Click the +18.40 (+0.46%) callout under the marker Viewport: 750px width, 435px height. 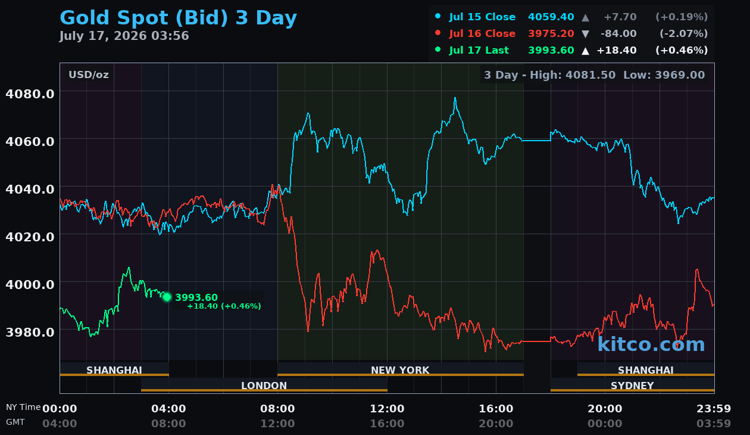(x=224, y=306)
